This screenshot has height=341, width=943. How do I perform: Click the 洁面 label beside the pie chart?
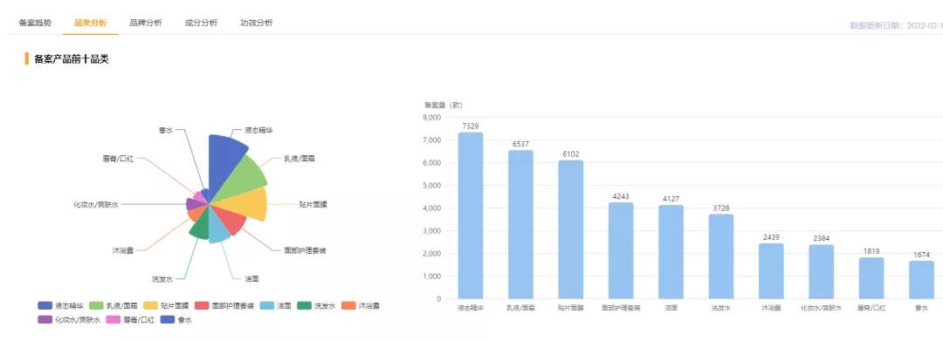(x=252, y=279)
